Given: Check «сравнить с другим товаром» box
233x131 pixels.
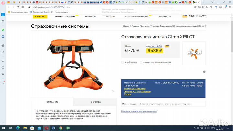Looking at the screenshot, I should click(x=141, y=62).
